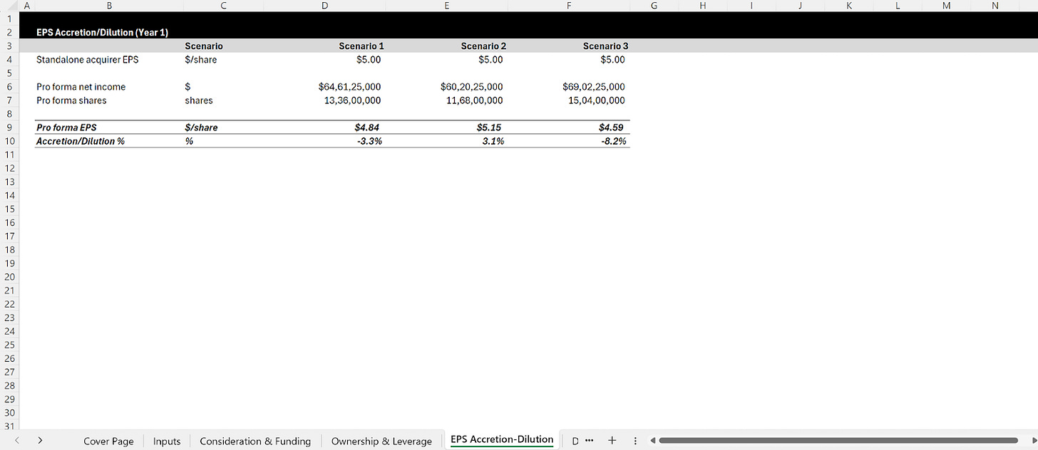
Task: Select column K header
Action: pyautogui.click(x=848, y=6)
